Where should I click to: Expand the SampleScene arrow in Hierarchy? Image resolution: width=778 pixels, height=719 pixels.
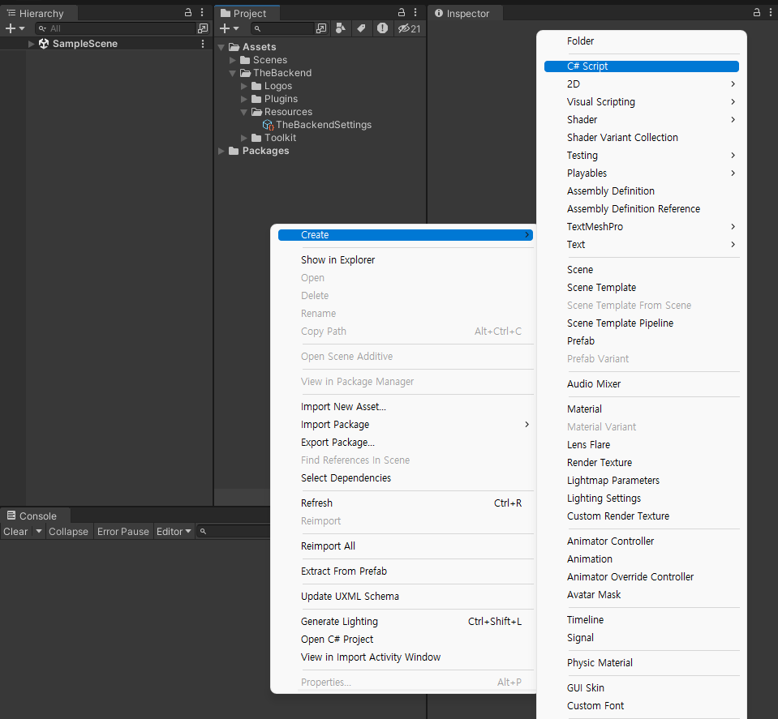32,44
